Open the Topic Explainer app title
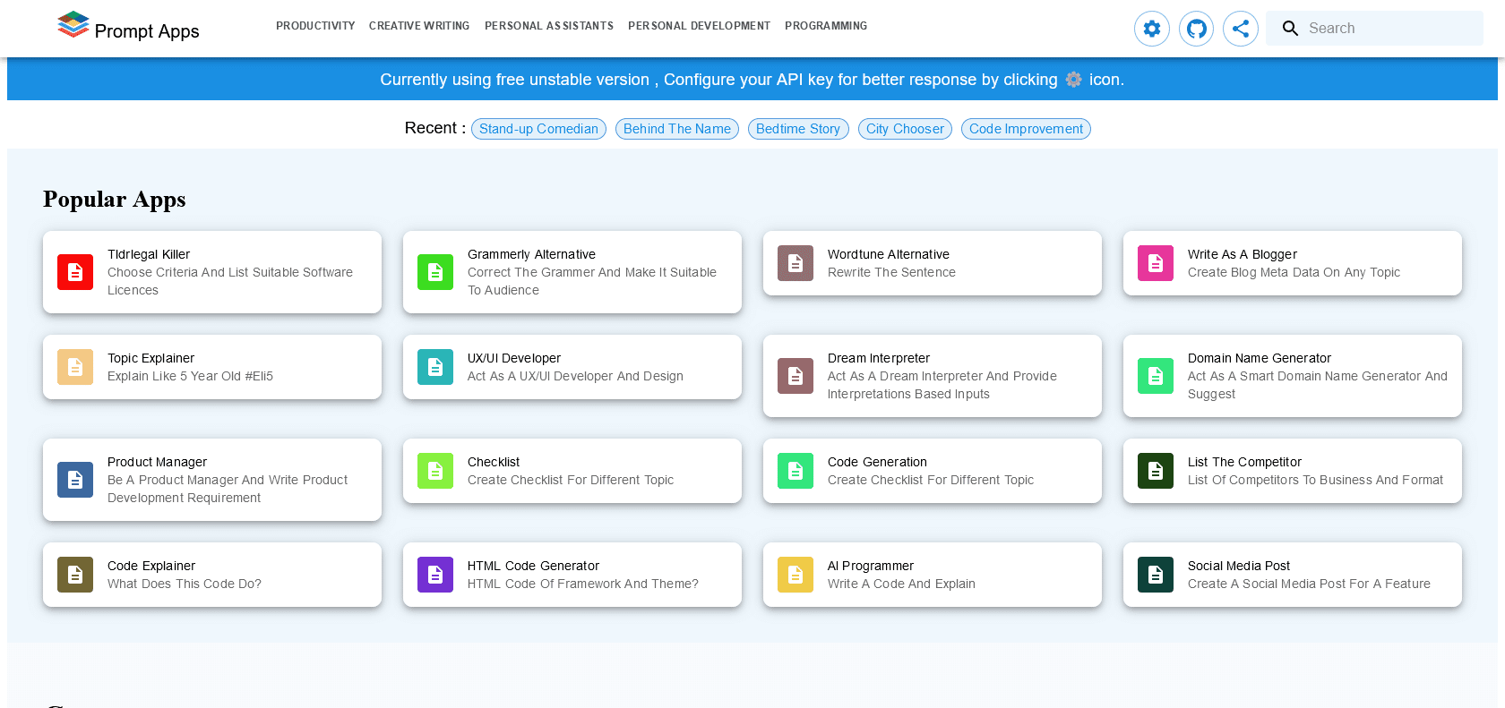This screenshot has width=1505, height=708. [x=150, y=358]
